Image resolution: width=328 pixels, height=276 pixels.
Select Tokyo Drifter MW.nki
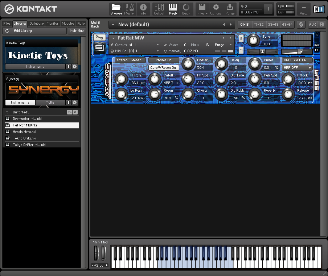coord(42,145)
